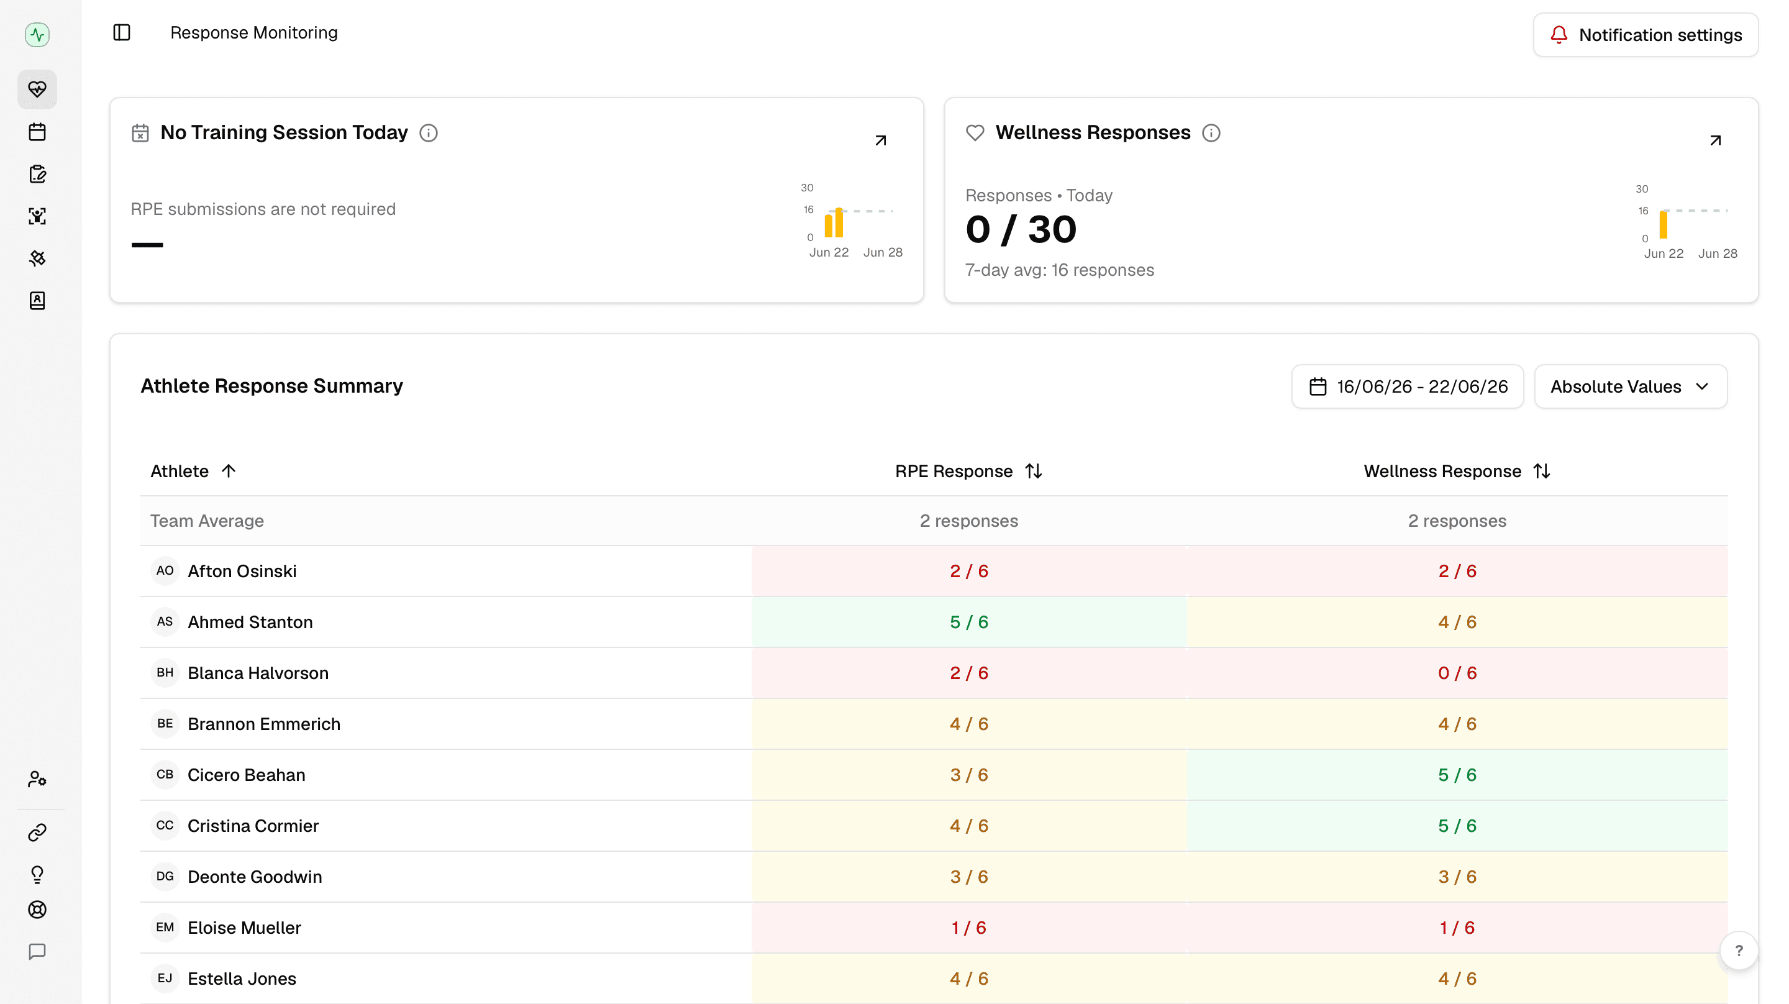Select athlete Brannon Emmerich
Viewport: 1789px width, 1004px height.
(264, 724)
